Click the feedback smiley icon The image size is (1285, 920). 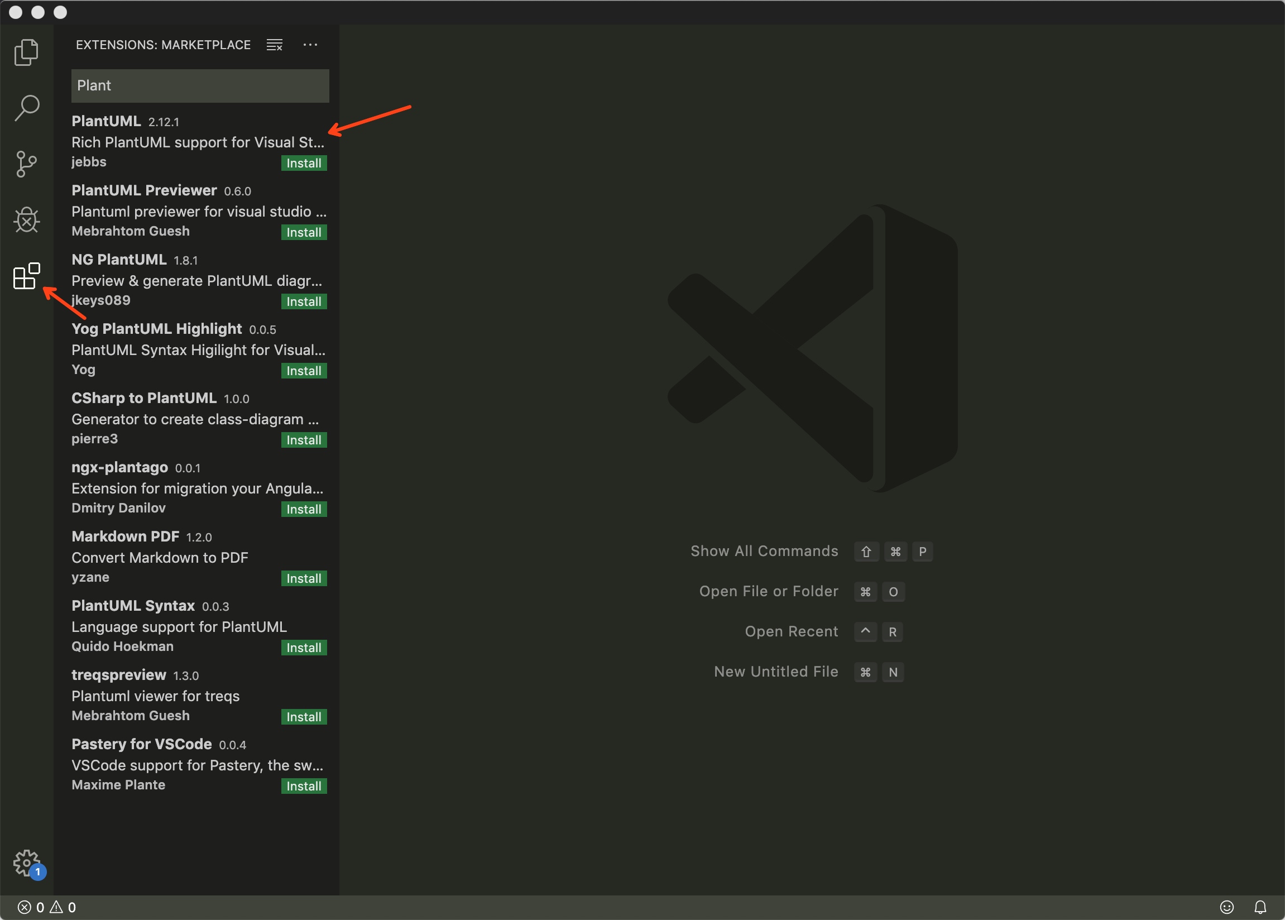(1227, 908)
